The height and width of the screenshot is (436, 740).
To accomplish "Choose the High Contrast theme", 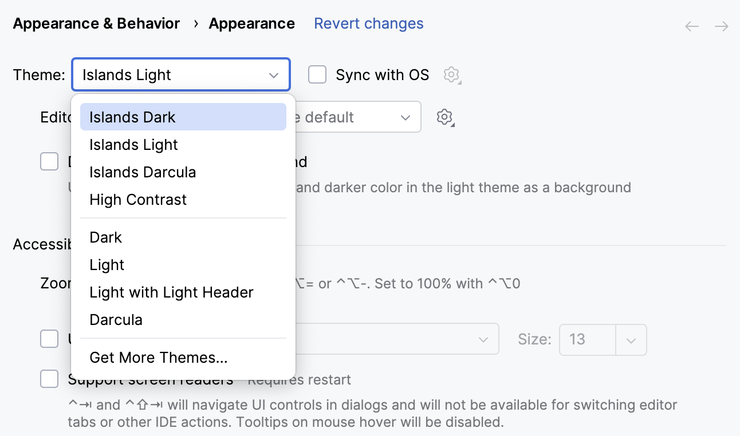I will tap(137, 199).
